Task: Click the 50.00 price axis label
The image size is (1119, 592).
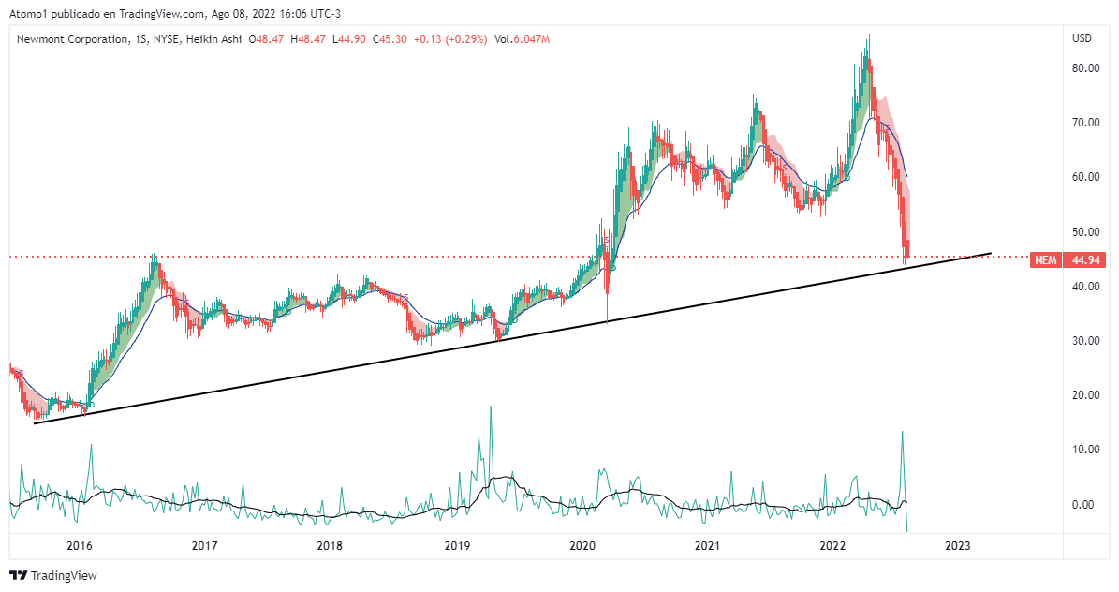Action: click(1085, 232)
